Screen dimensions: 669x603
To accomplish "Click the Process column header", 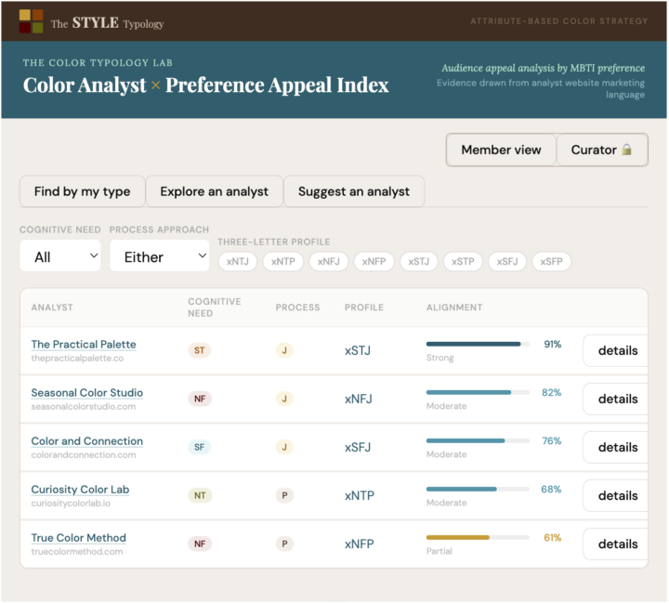I will (297, 308).
